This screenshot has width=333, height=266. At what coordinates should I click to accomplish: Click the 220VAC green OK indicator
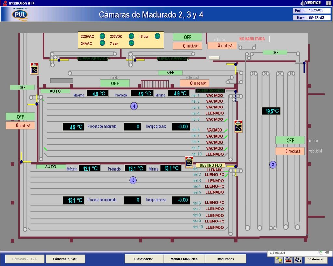(102, 35)
